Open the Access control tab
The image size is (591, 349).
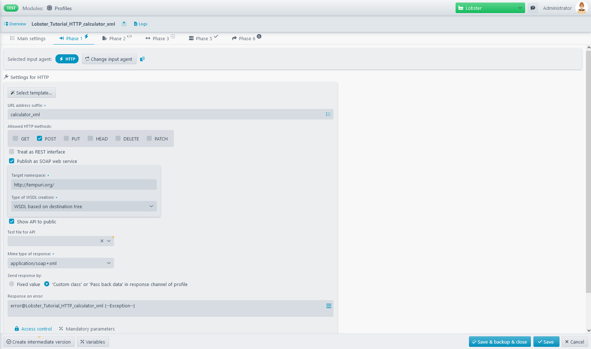(33, 329)
